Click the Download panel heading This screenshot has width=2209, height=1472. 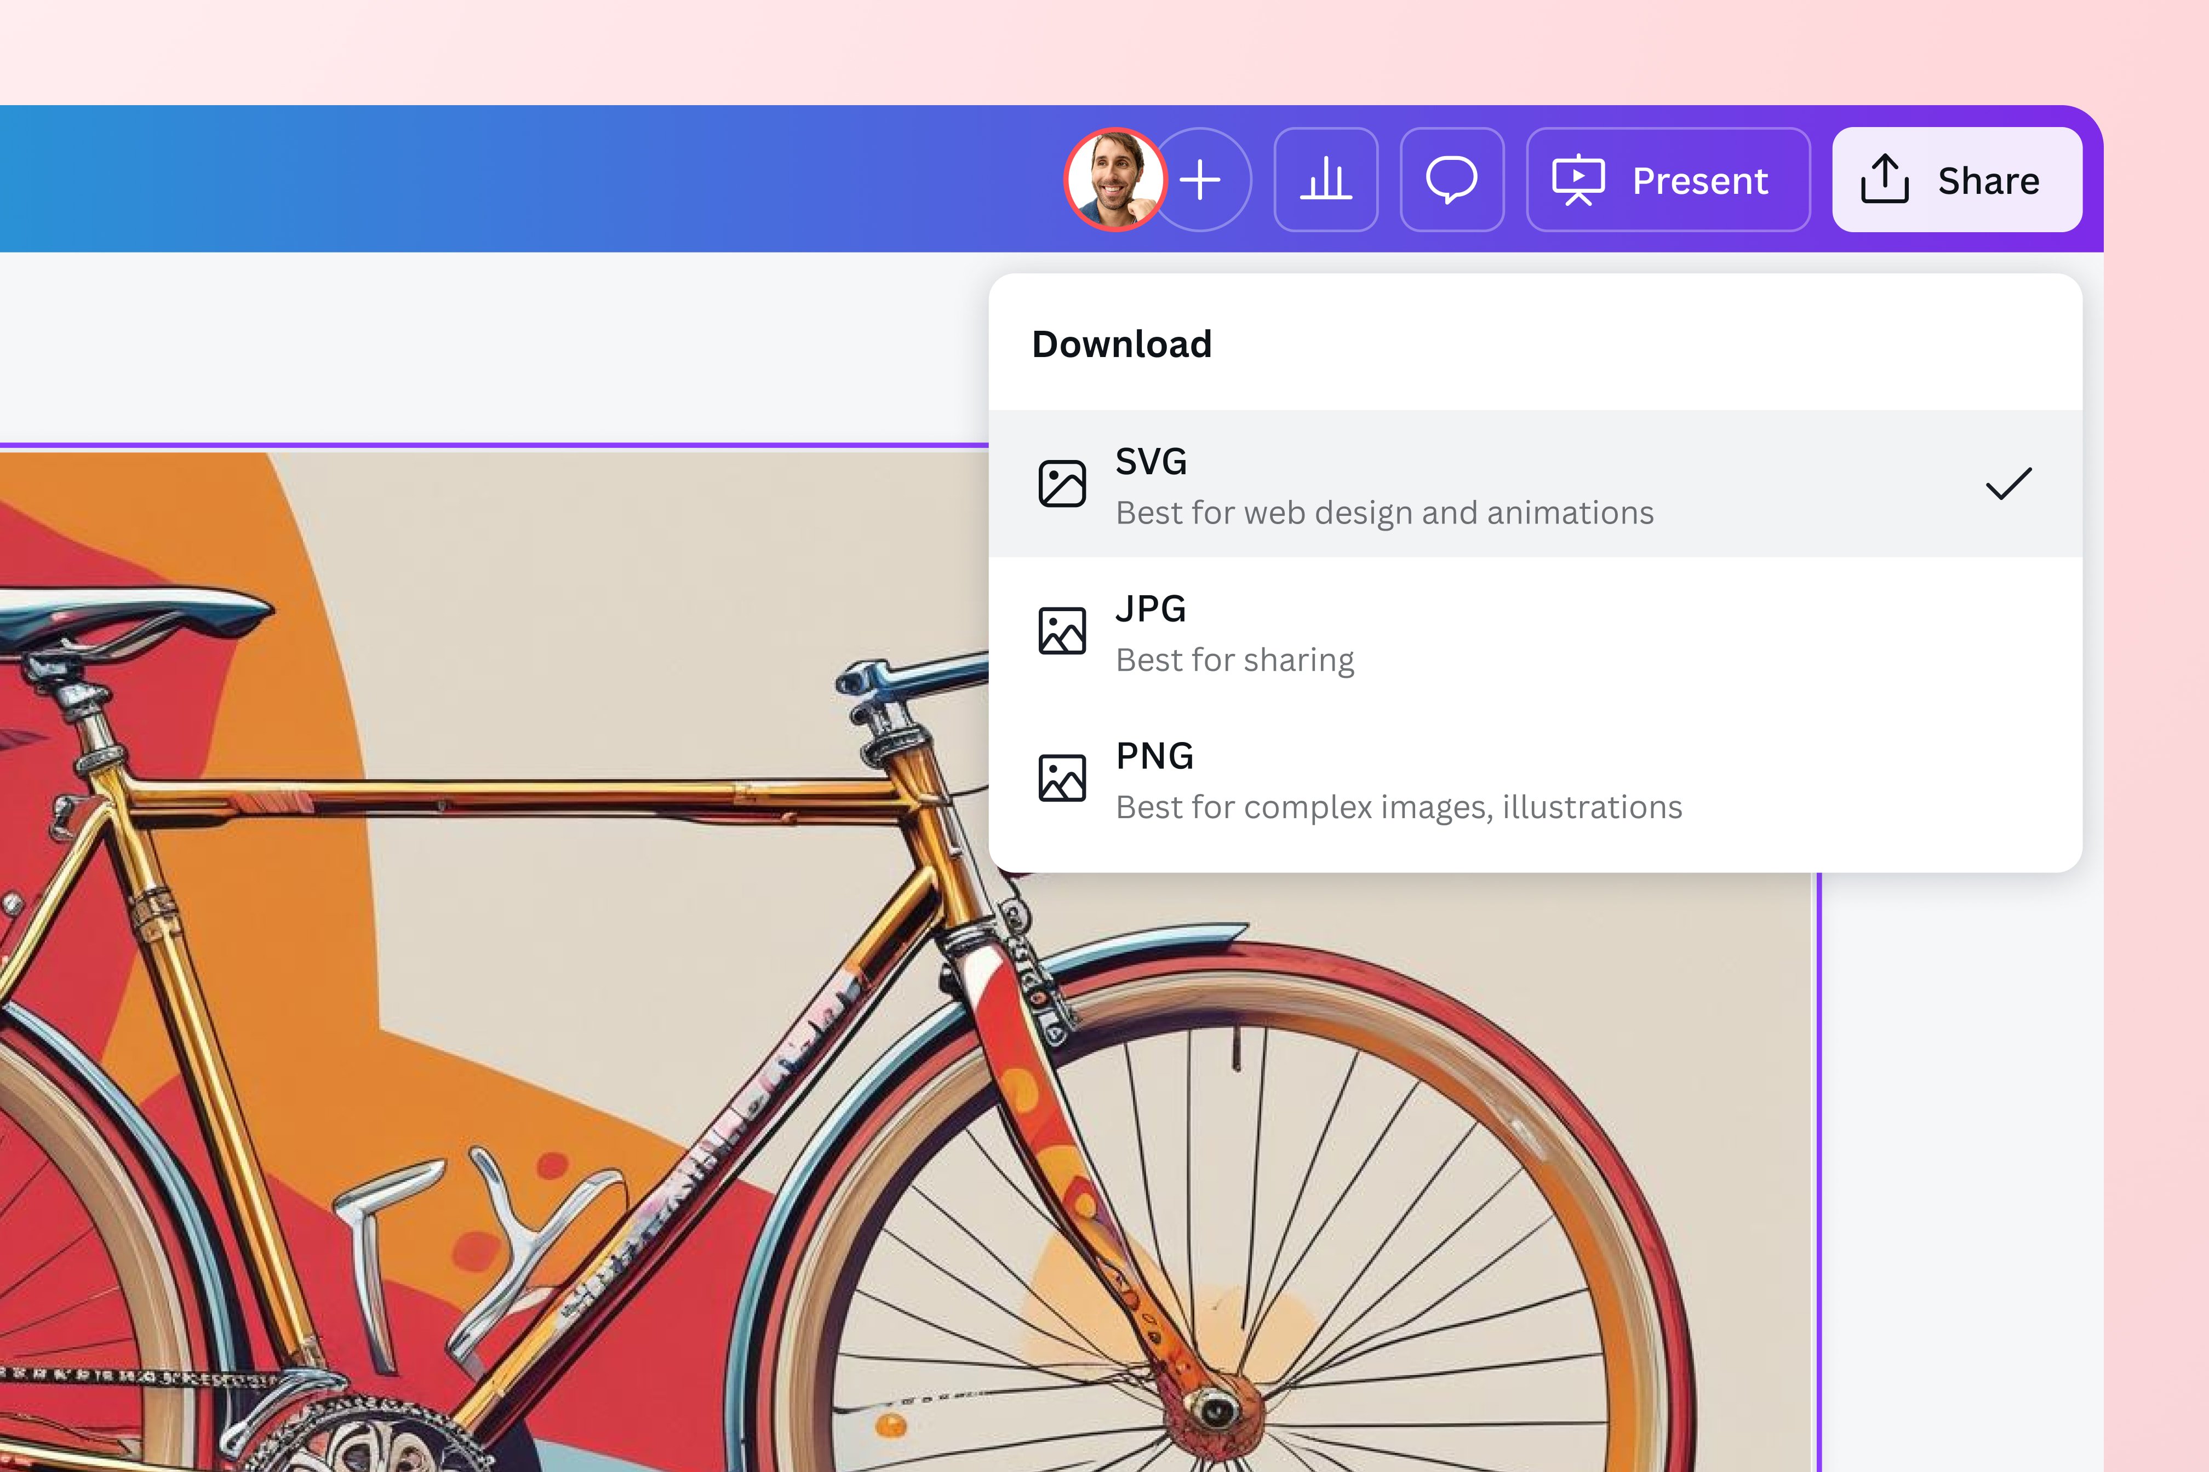pos(1121,344)
